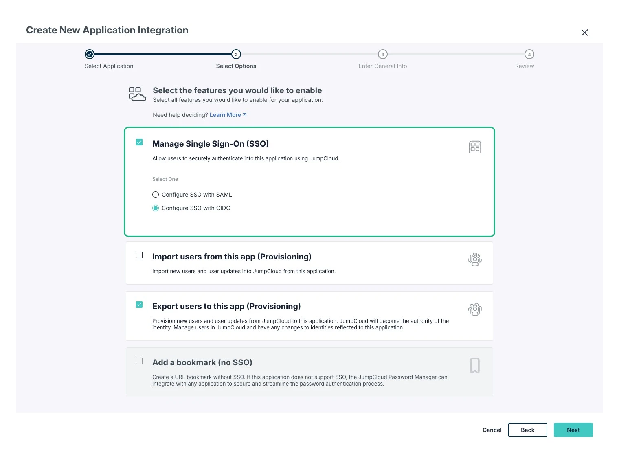619x463 pixels.
Task: Go to step 2 Select Options
Action: click(236, 54)
